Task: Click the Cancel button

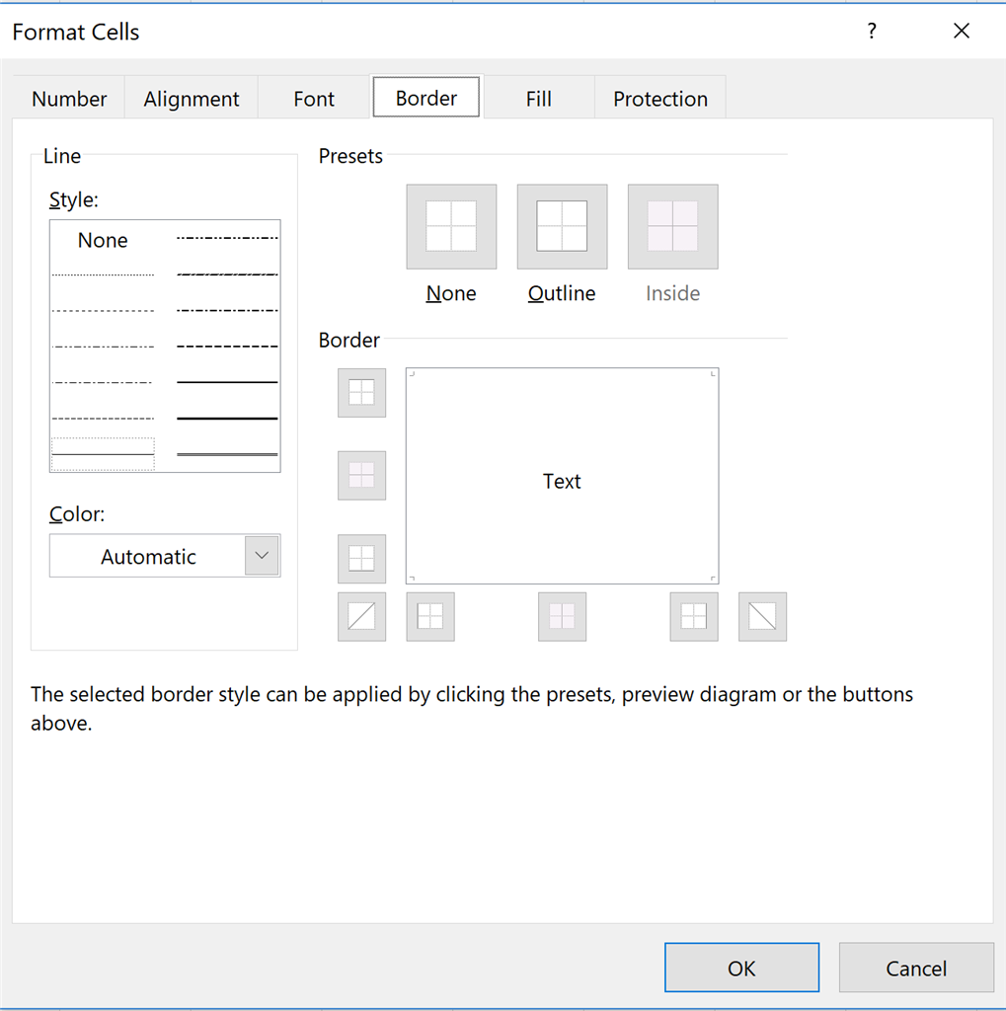Action: pos(916,968)
